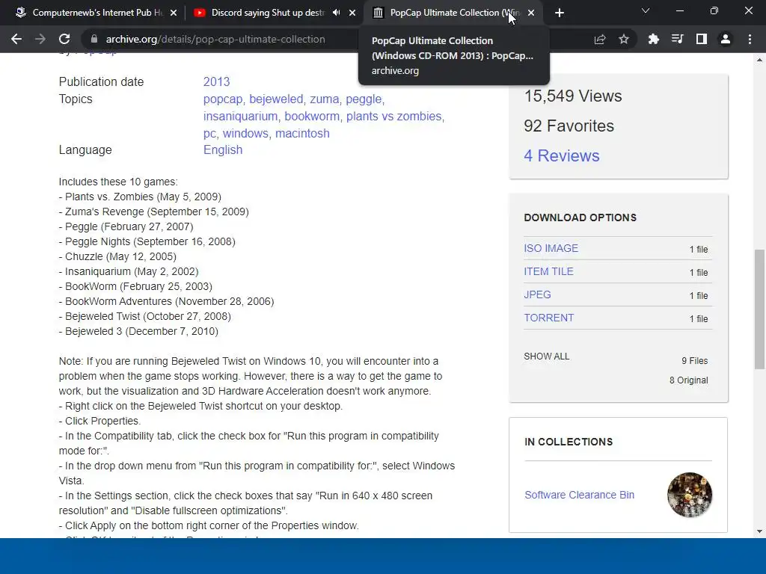Open the popcap topic link
Viewport: 766px width, 574px height.
223,99
